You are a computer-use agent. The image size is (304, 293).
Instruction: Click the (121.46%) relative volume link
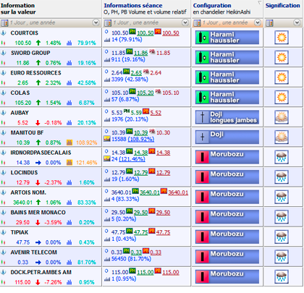click(x=132, y=159)
